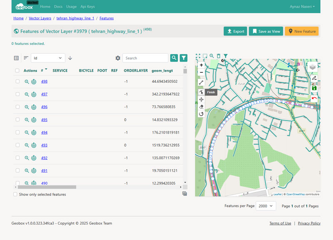Enable Show only selected features checkbox
This screenshot has width=333, height=240.
[x=15, y=194]
